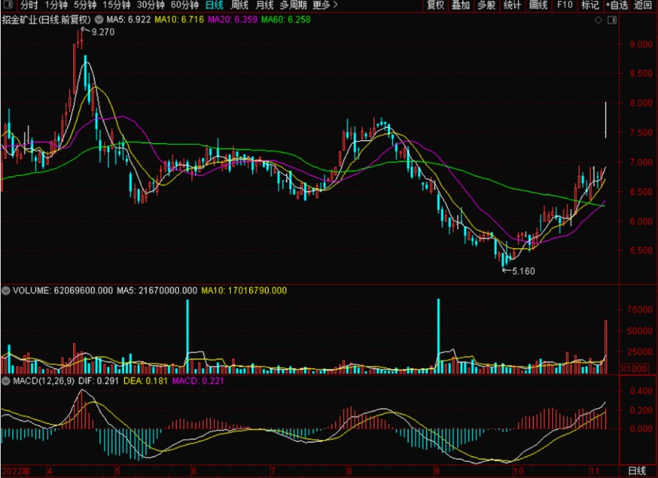Open F10 company information

(x=564, y=5)
